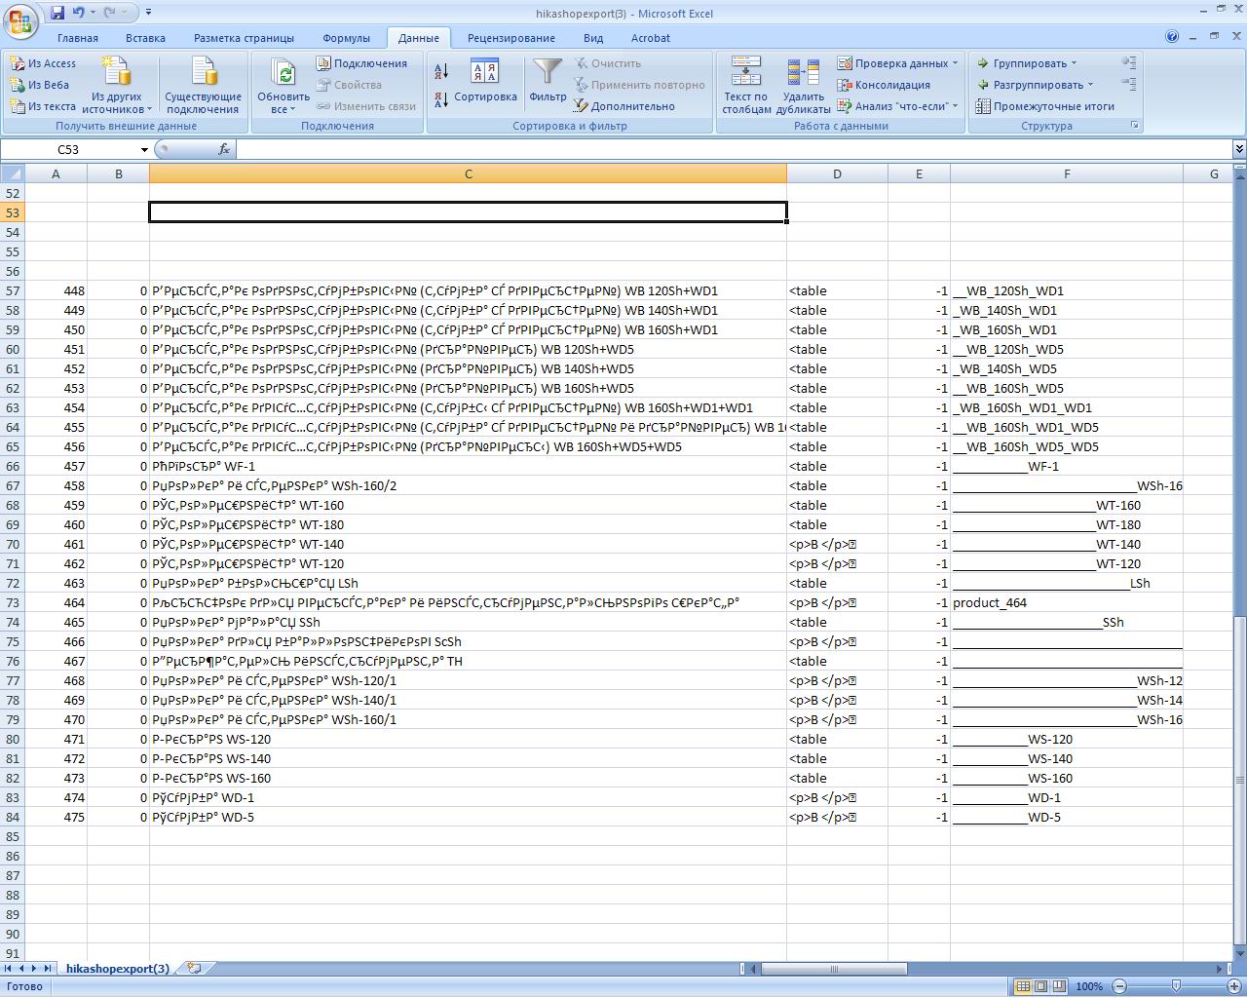Image resolution: width=1247 pixels, height=998 pixels.
Task: Expand the Name Box dropdown arrow
Action: 144,150
